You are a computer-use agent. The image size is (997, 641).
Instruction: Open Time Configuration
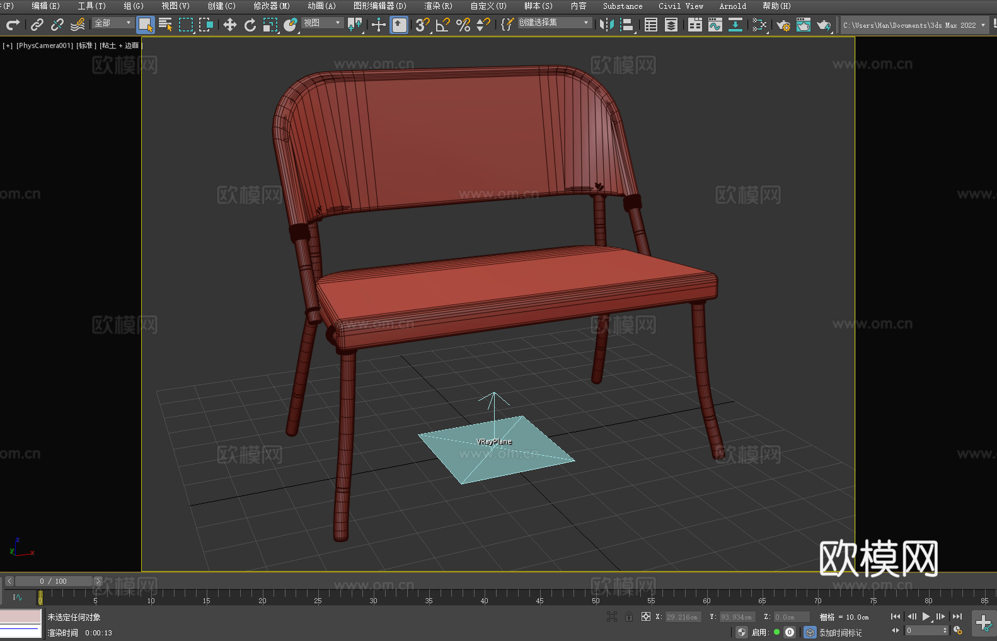958,630
